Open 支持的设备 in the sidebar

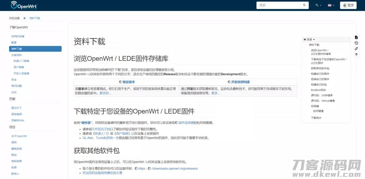[x=18, y=36]
